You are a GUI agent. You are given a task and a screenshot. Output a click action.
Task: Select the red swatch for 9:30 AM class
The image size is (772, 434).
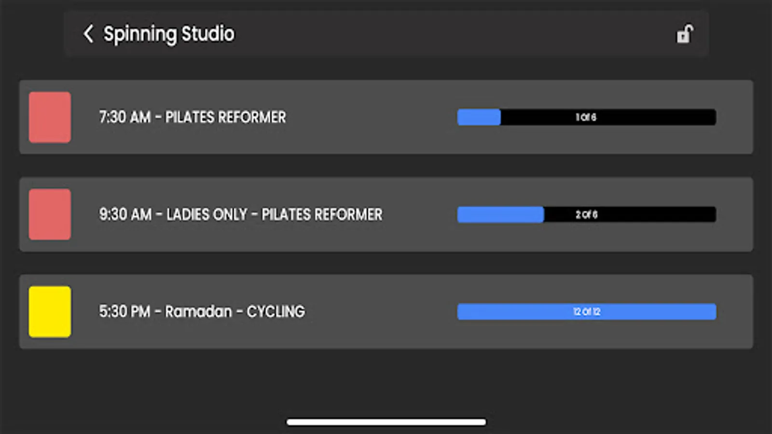coord(50,215)
